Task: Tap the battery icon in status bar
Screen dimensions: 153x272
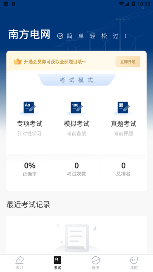Action: point(133,4)
